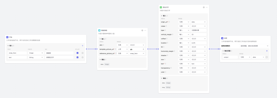Image resolution: width=277 pixels, height=98 pixels.
Task: Open rotate parameter value dropdown
Action: [x=198, y=26]
